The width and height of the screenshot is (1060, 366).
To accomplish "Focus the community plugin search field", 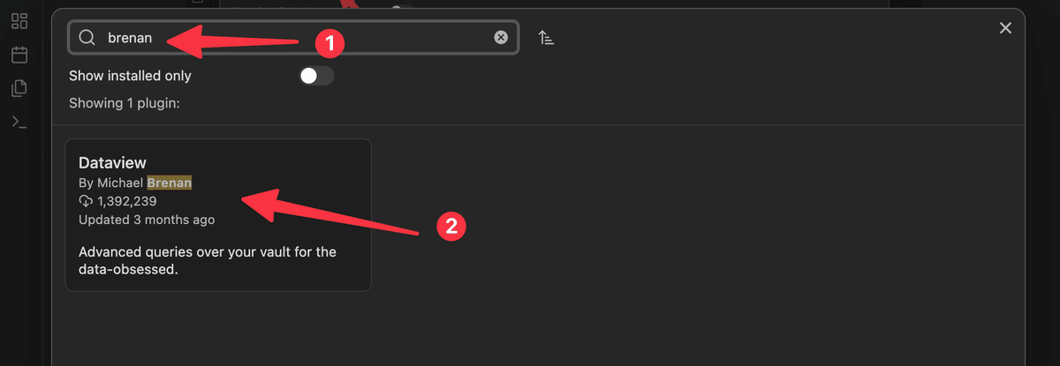I will click(293, 37).
